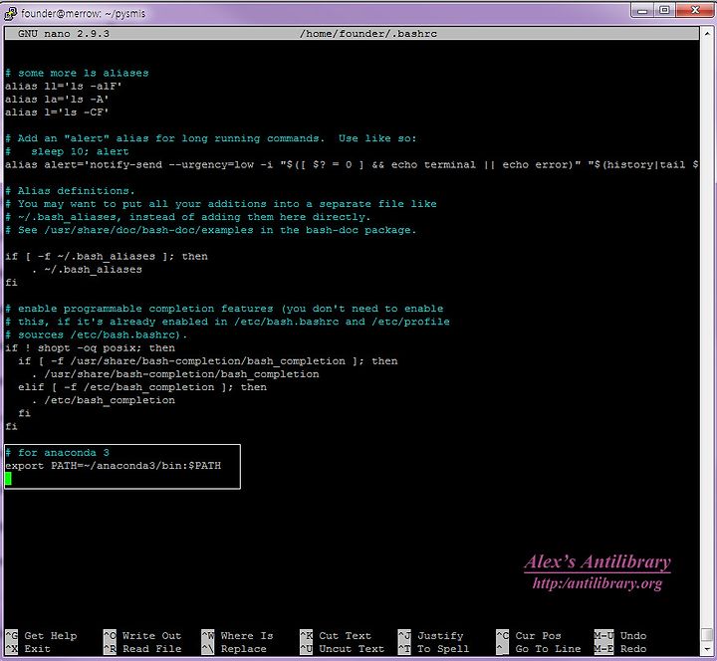Click the '# some more ls aliases' comment

pos(77,73)
